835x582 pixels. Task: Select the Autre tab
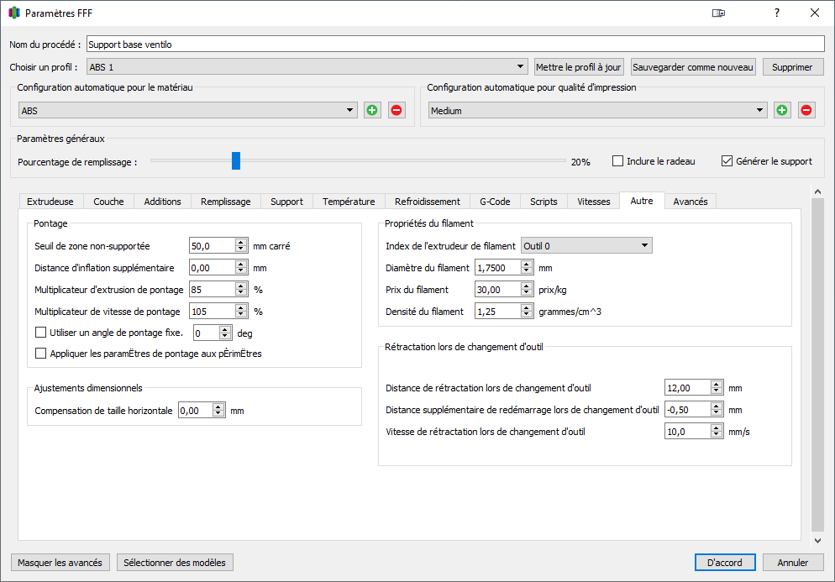642,201
